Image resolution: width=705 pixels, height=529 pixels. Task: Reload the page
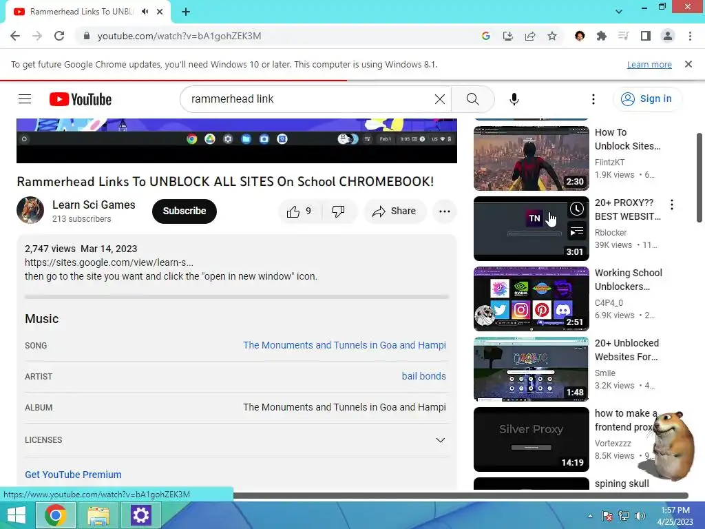pos(59,36)
